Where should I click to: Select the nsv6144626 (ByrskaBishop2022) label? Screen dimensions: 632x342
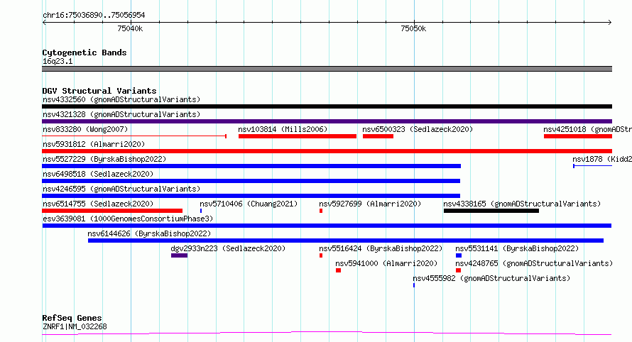(149, 233)
